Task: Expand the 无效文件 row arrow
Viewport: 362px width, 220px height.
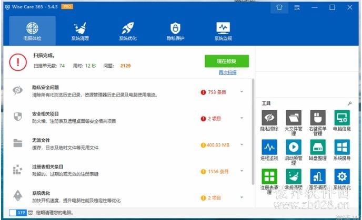Action: (242, 145)
